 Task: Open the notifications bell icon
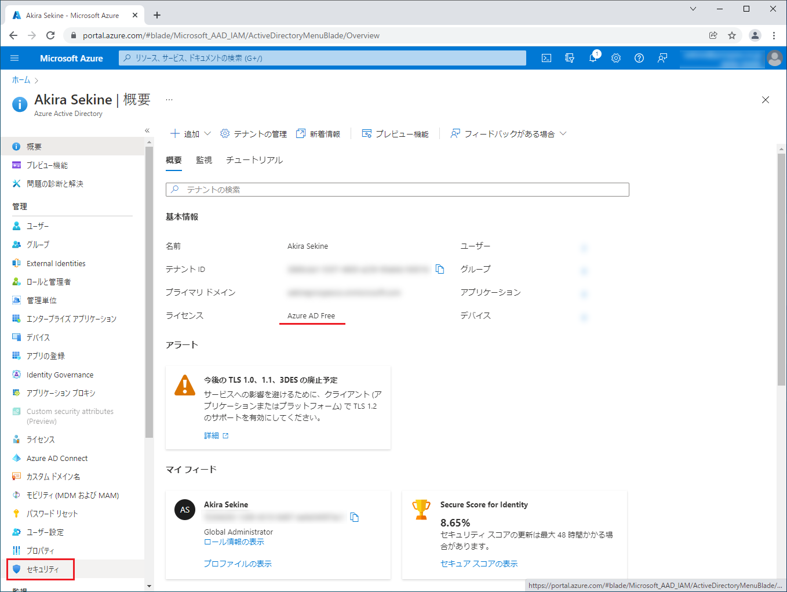point(593,58)
